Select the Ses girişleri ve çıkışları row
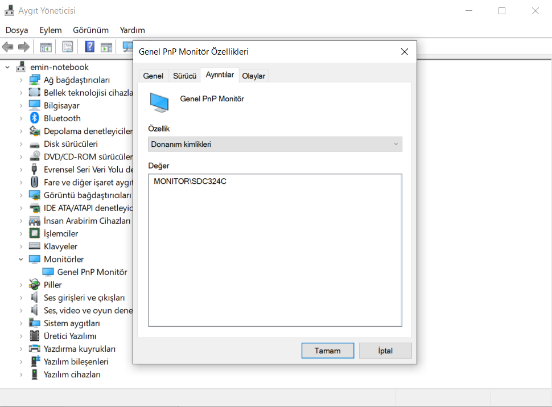The image size is (552, 407). tap(84, 298)
